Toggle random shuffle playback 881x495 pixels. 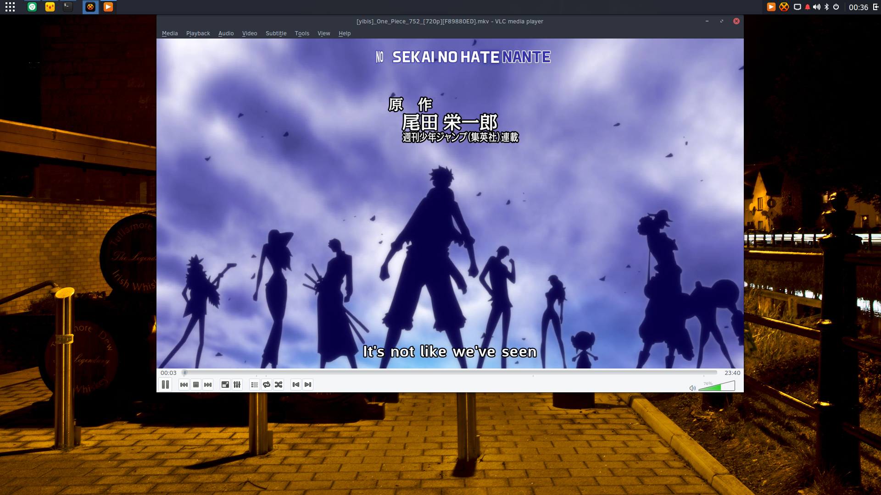pyautogui.click(x=279, y=385)
